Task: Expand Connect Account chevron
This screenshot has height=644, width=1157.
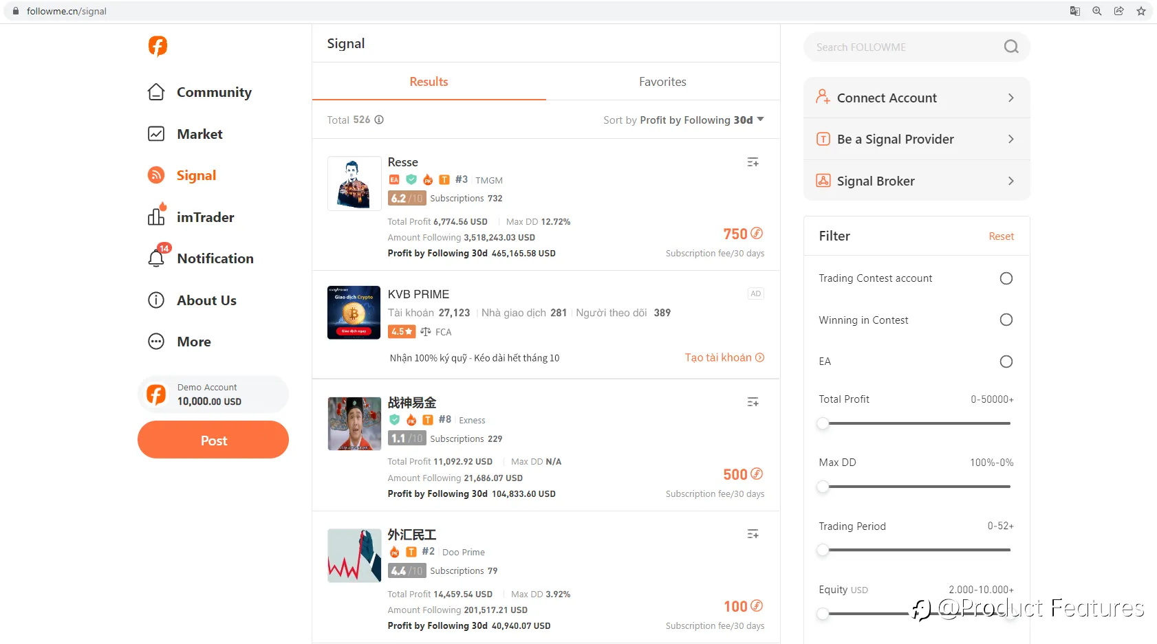Action: 1010,98
